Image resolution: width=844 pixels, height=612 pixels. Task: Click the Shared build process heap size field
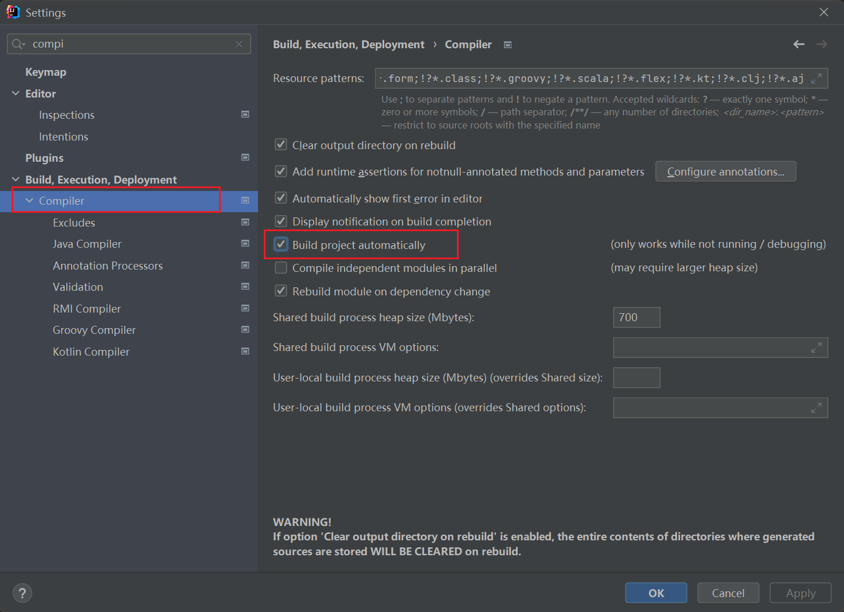pyautogui.click(x=636, y=317)
